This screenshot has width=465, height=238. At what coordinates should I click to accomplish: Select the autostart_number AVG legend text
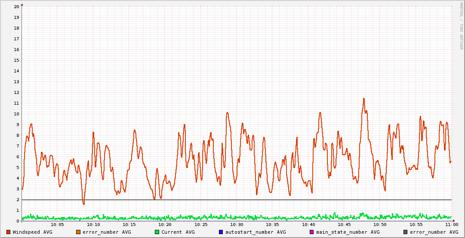click(256, 232)
